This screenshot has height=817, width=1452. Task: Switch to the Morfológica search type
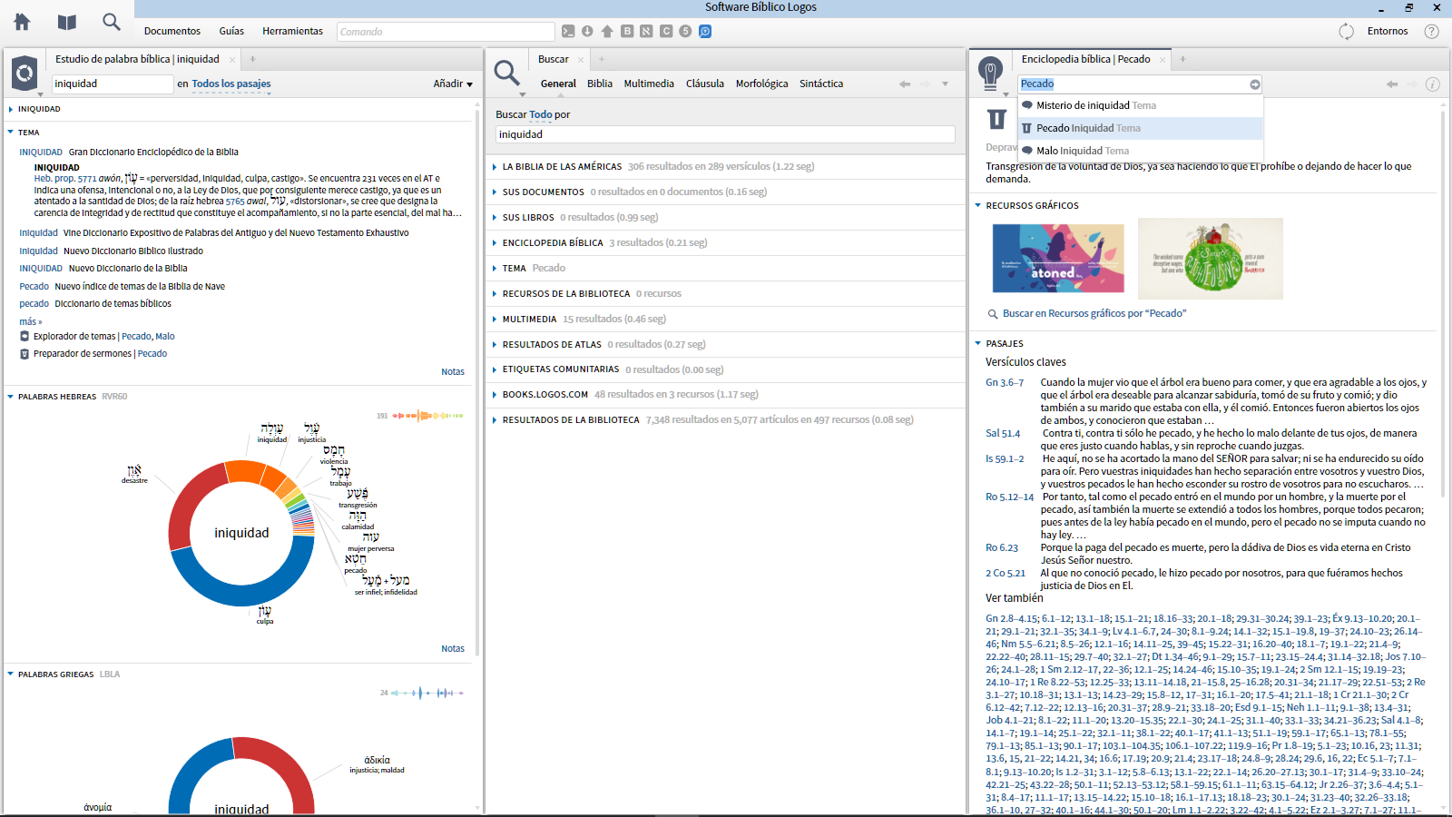pyautogui.click(x=761, y=84)
